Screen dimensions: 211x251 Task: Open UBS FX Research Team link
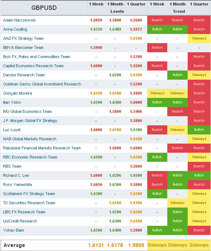click(24, 212)
